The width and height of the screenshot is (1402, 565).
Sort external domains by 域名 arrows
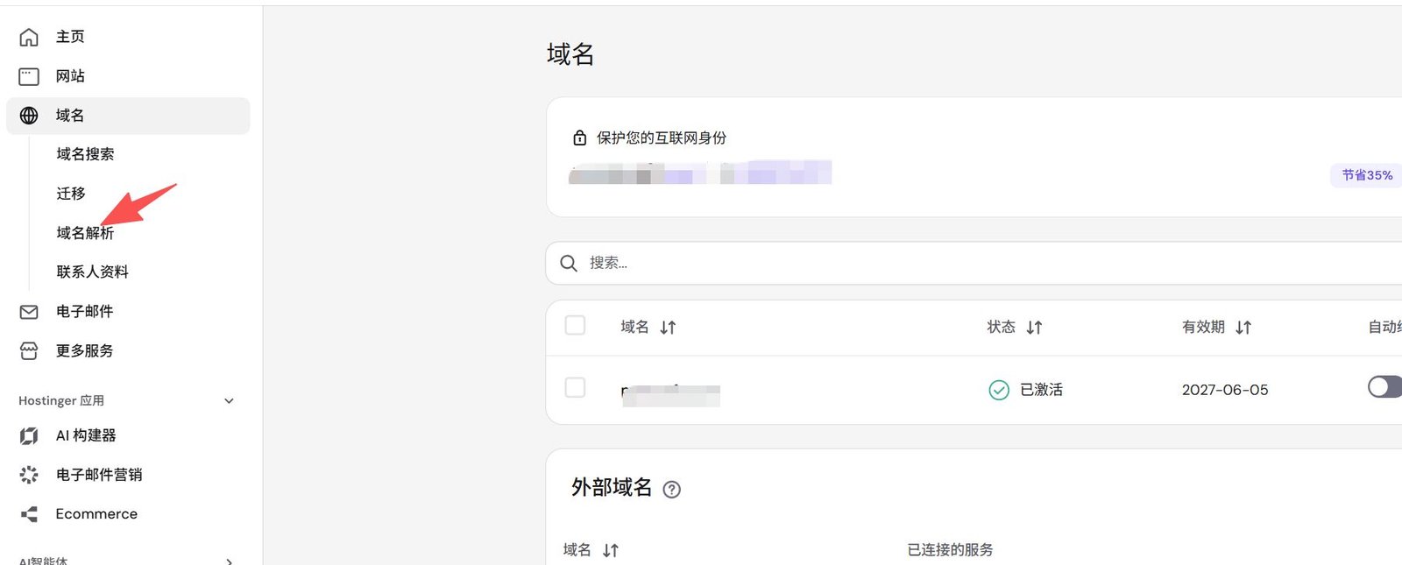(611, 550)
